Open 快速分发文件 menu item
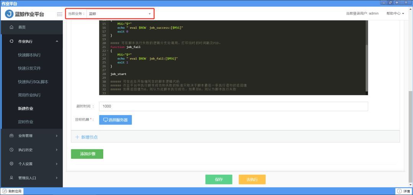The width and height of the screenshot is (413, 195). (29, 68)
